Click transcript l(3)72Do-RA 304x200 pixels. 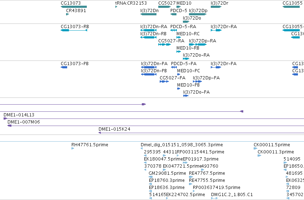pyautogui.click(x=186, y=59)
